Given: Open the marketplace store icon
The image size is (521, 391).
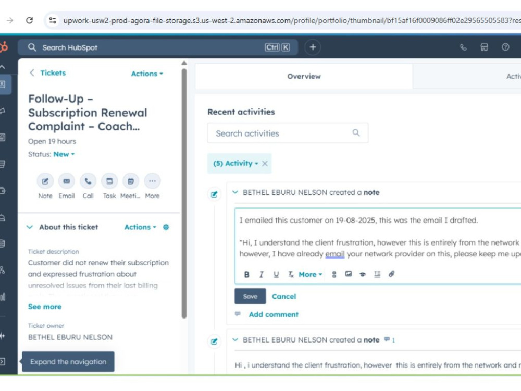Looking at the screenshot, I should (x=484, y=47).
